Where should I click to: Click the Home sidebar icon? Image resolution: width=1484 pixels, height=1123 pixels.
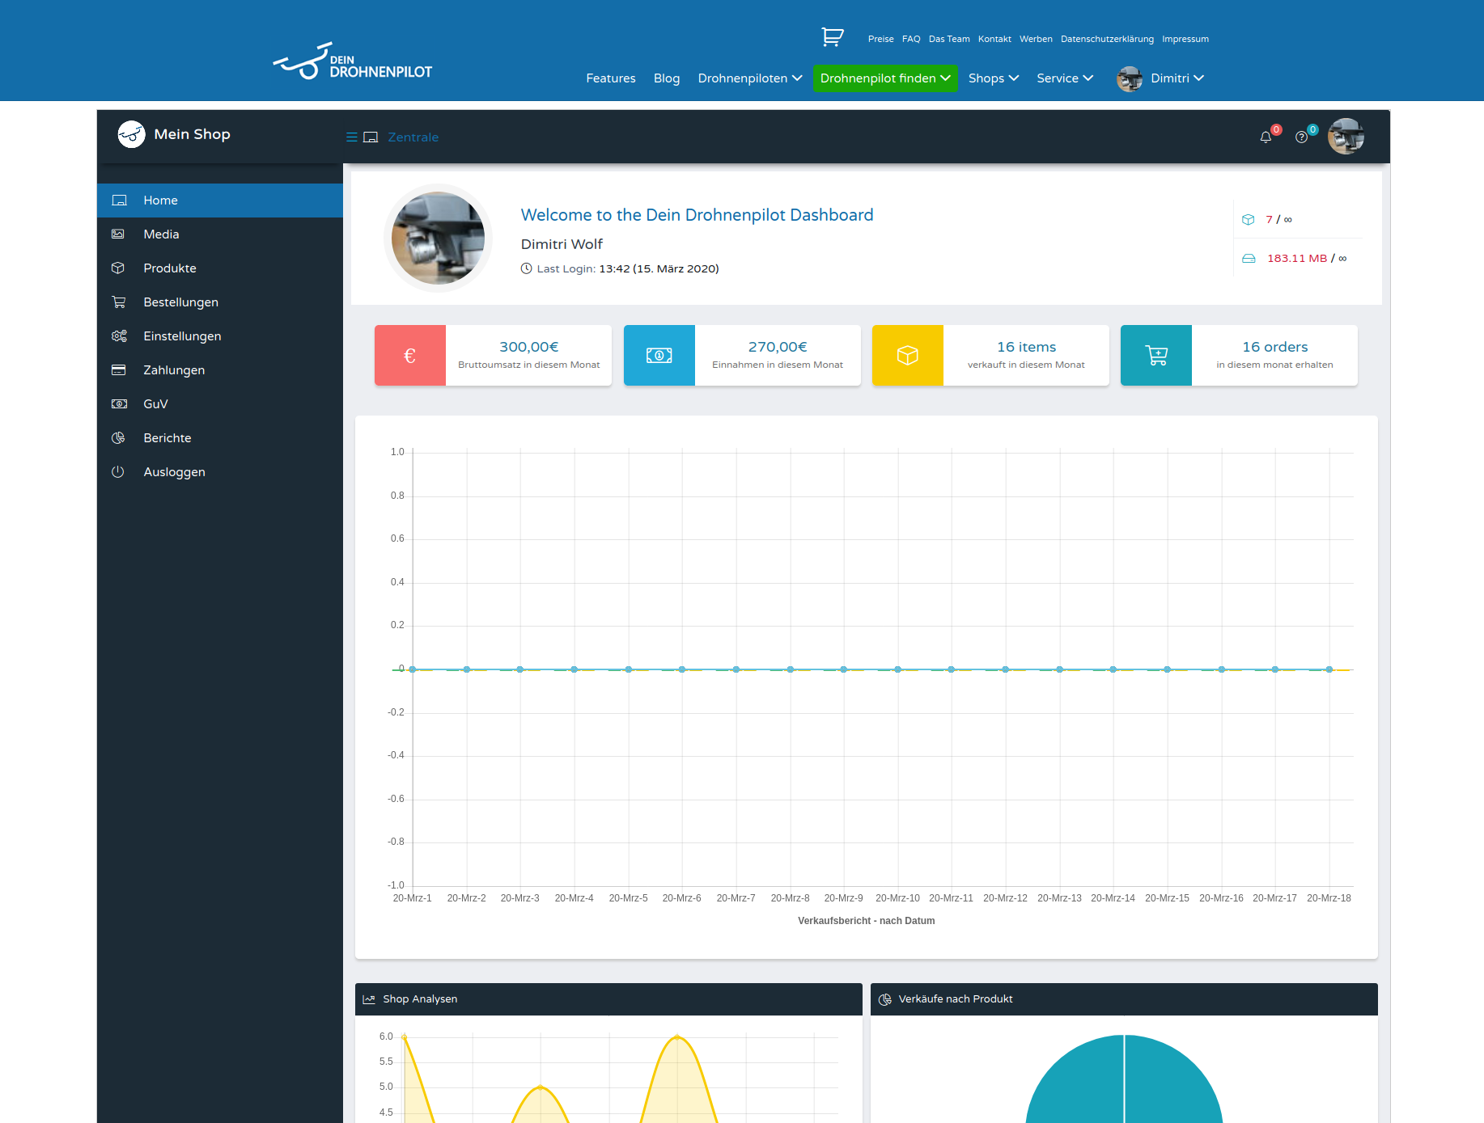pos(119,201)
